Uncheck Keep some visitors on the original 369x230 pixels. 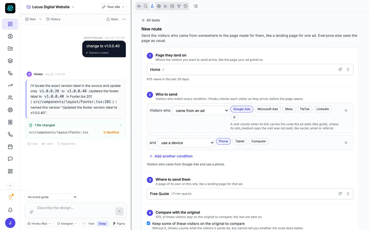pyautogui.click(x=149, y=223)
